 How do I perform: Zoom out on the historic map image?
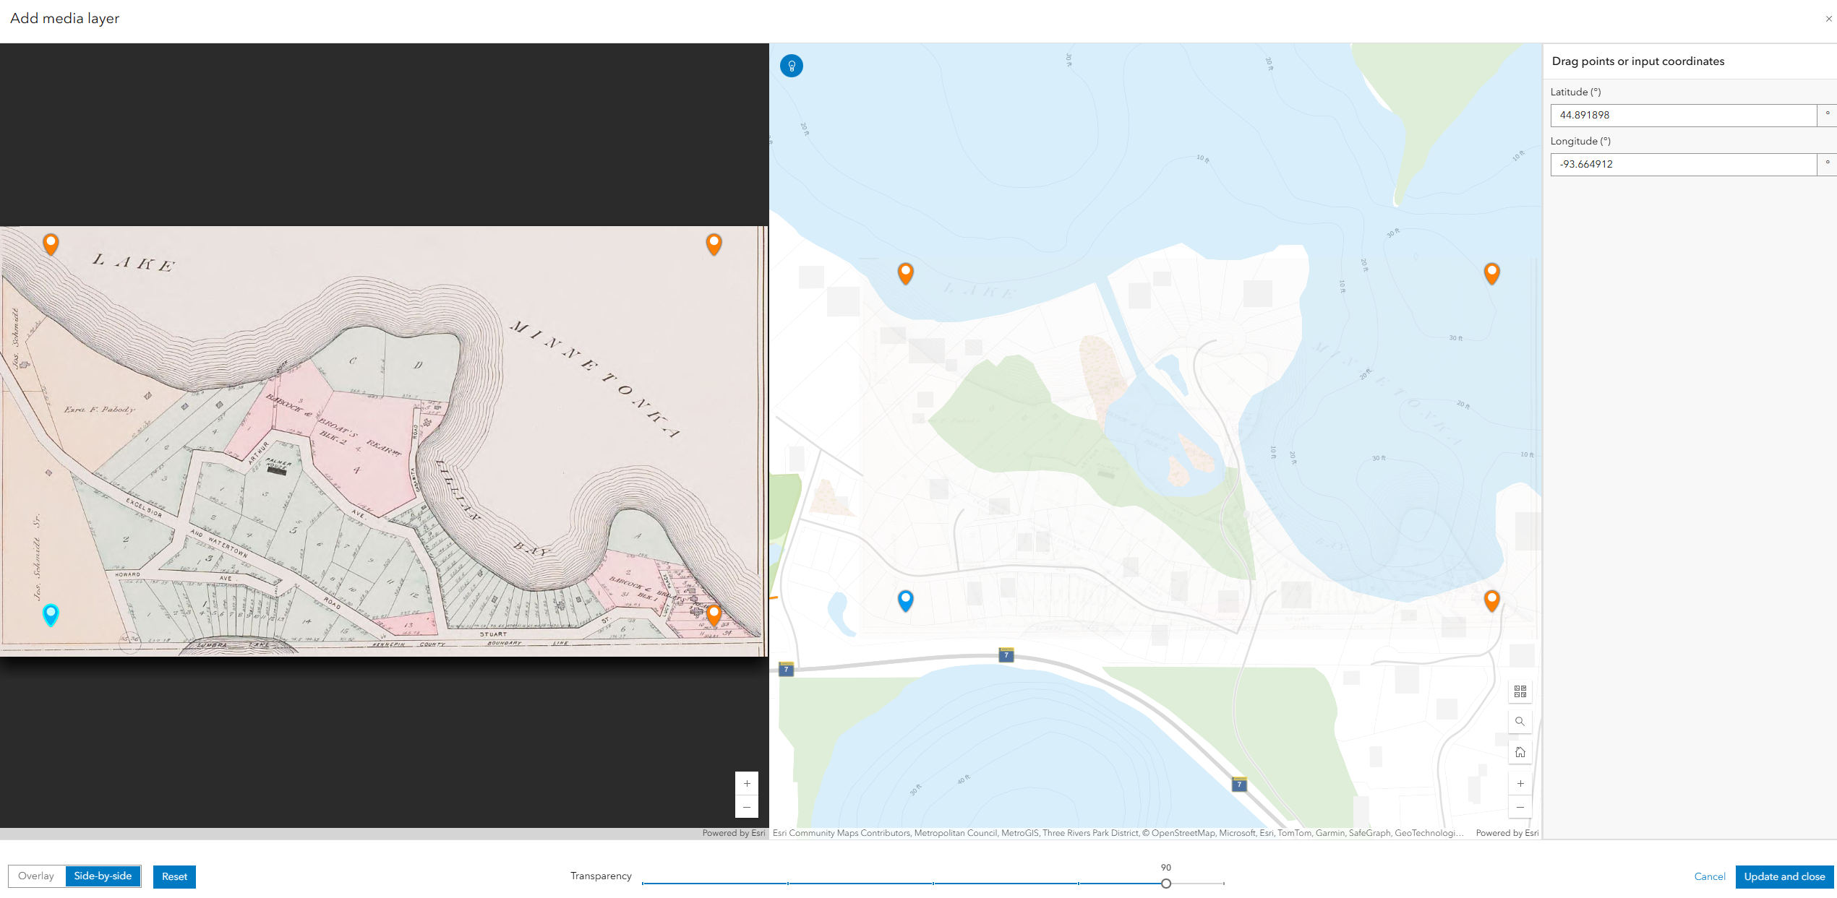[x=746, y=807]
